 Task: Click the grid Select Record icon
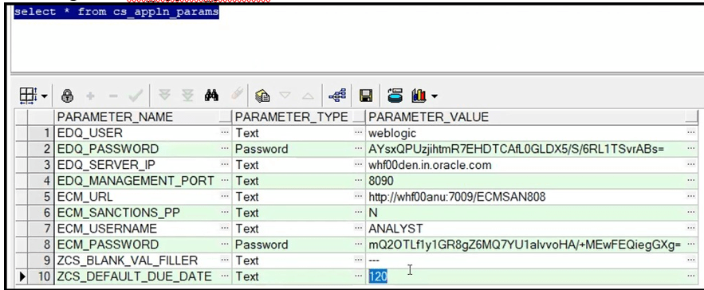click(29, 96)
